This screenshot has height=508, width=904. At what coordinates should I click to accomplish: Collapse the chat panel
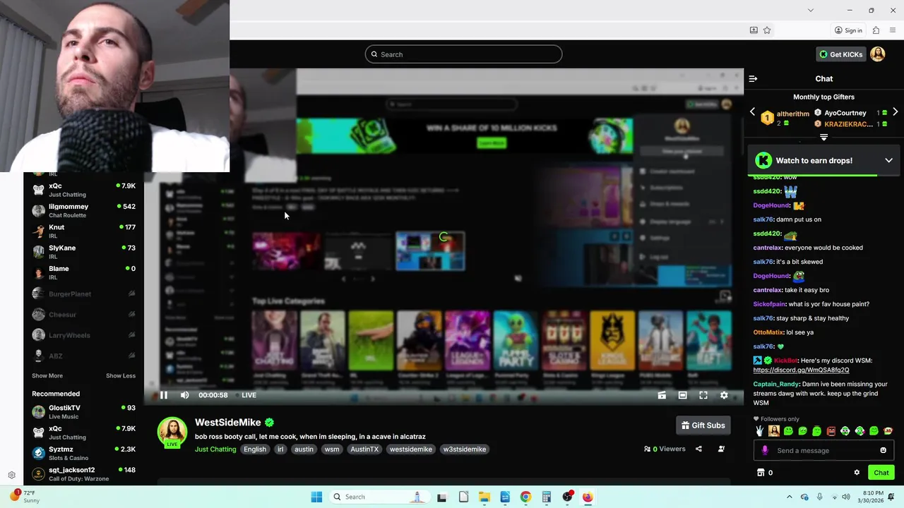click(x=753, y=79)
